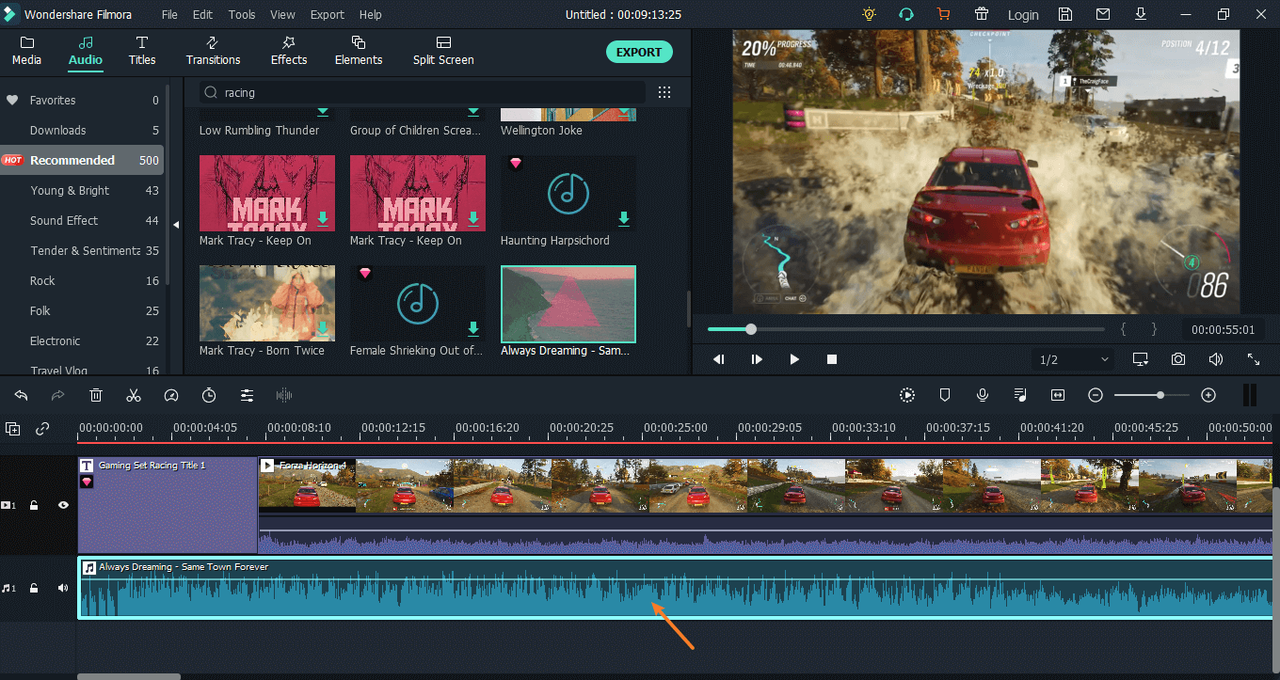Screen dimensions: 1280x680
Task: Open the Transitions tab
Action: click(x=213, y=51)
